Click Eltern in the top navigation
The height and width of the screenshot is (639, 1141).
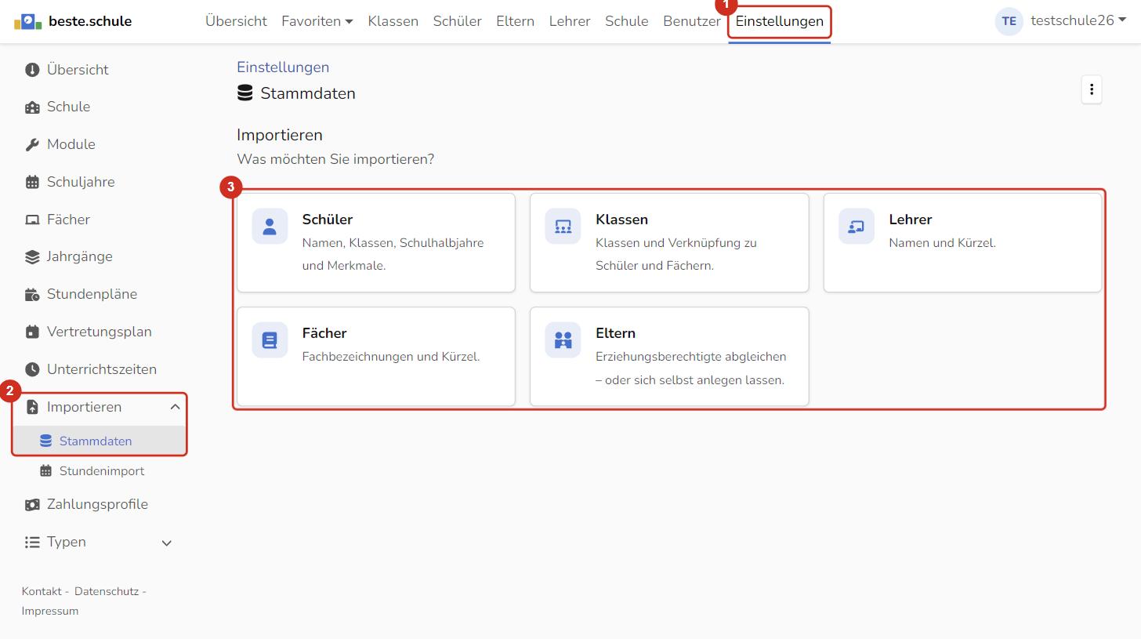[516, 21]
